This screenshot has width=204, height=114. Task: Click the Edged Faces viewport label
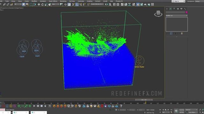[19, 8]
